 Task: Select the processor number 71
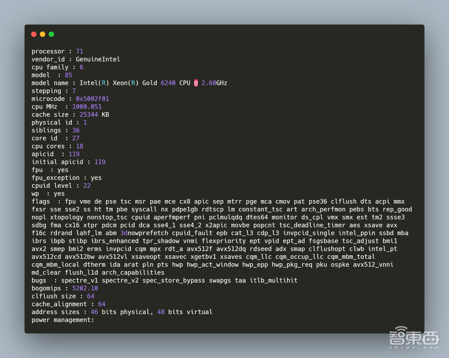pos(79,52)
